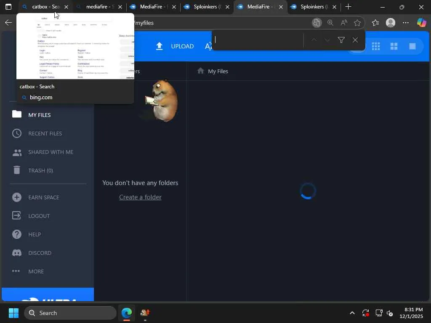This screenshot has width=431, height=323.
Task: Open the hamster app taskbar icon
Action: [x=145, y=313]
